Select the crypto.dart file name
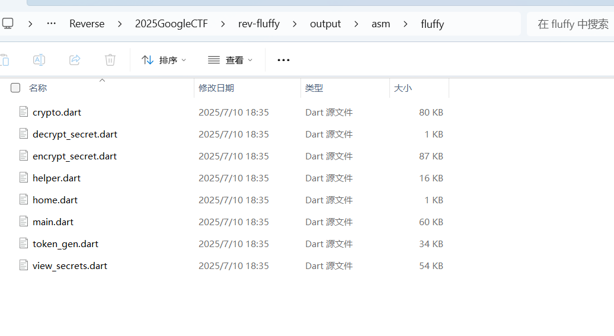Image resolution: width=614 pixels, height=336 pixels. [x=57, y=113]
